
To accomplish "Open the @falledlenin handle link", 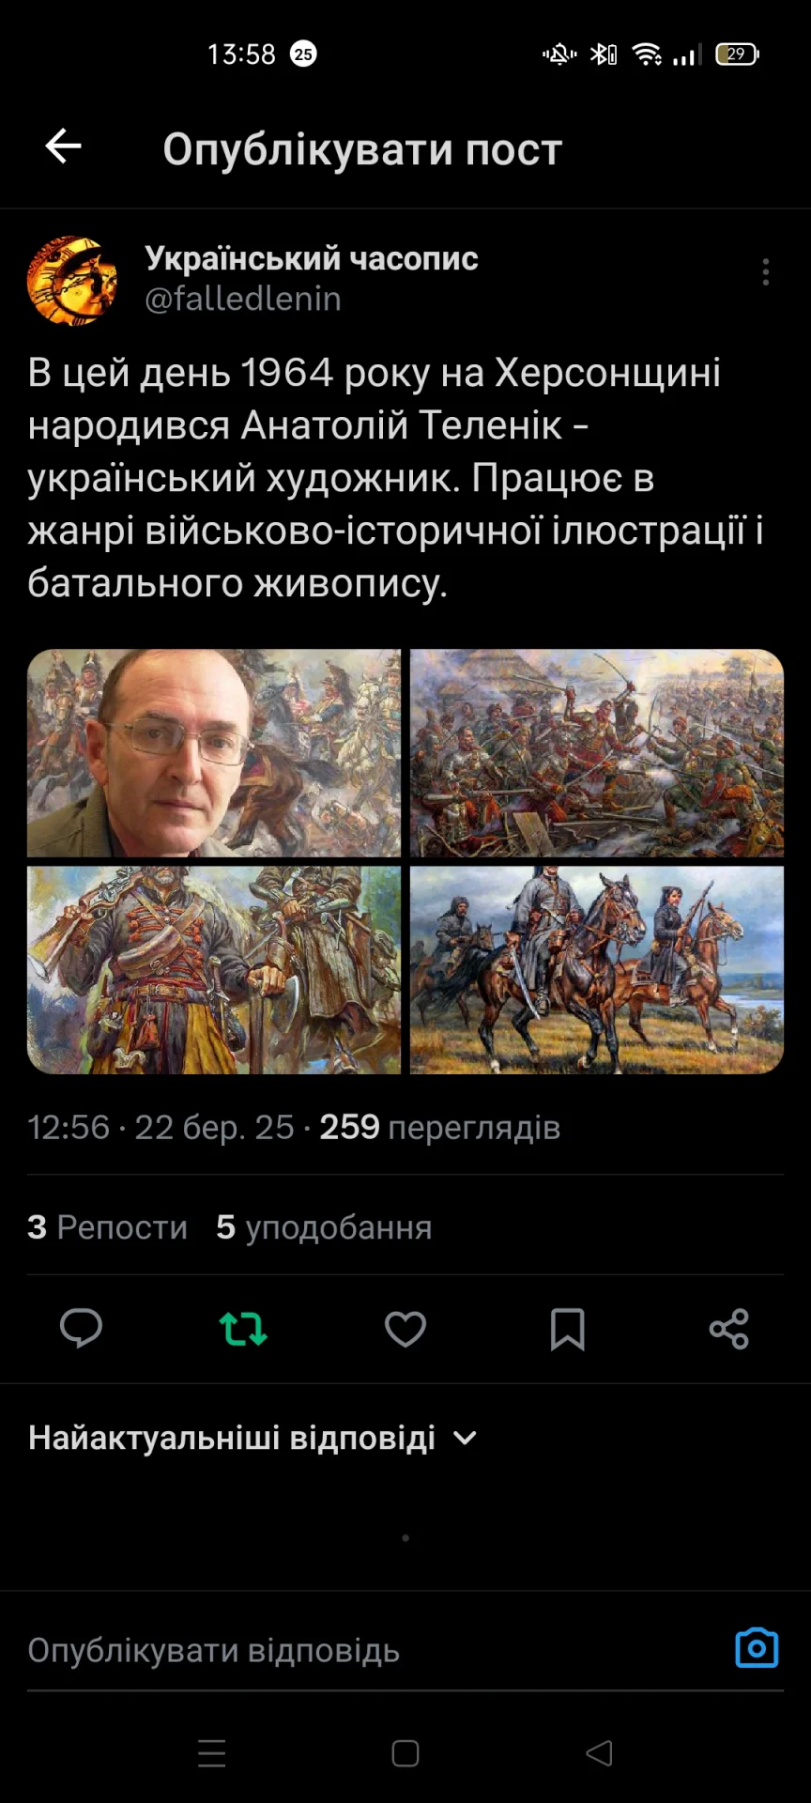I will click(x=243, y=299).
